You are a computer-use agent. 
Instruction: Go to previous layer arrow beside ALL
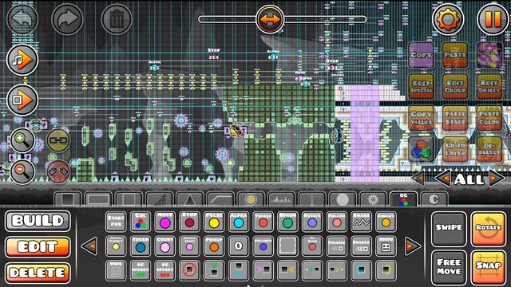[443, 179]
